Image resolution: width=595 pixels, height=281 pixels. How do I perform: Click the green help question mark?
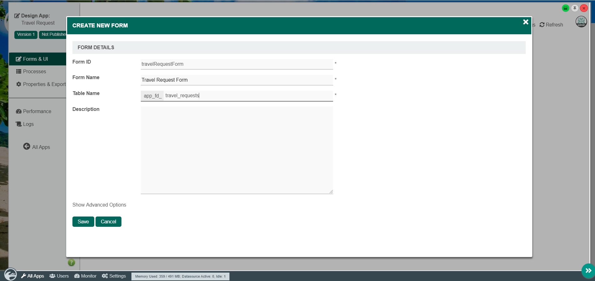(71, 263)
